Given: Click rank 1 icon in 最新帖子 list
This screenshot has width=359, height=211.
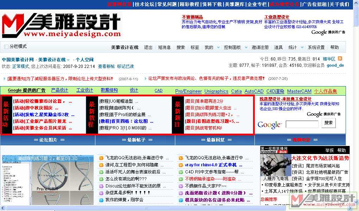Looking at the screenshot, I should click(101, 158).
